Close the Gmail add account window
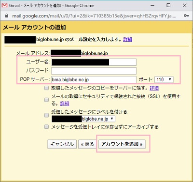 [x=184, y=5]
